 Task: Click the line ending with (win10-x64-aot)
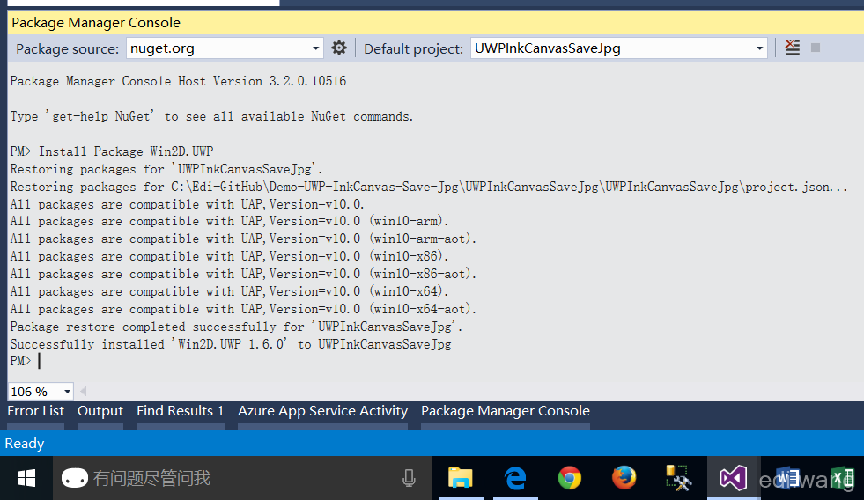pos(243,309)
